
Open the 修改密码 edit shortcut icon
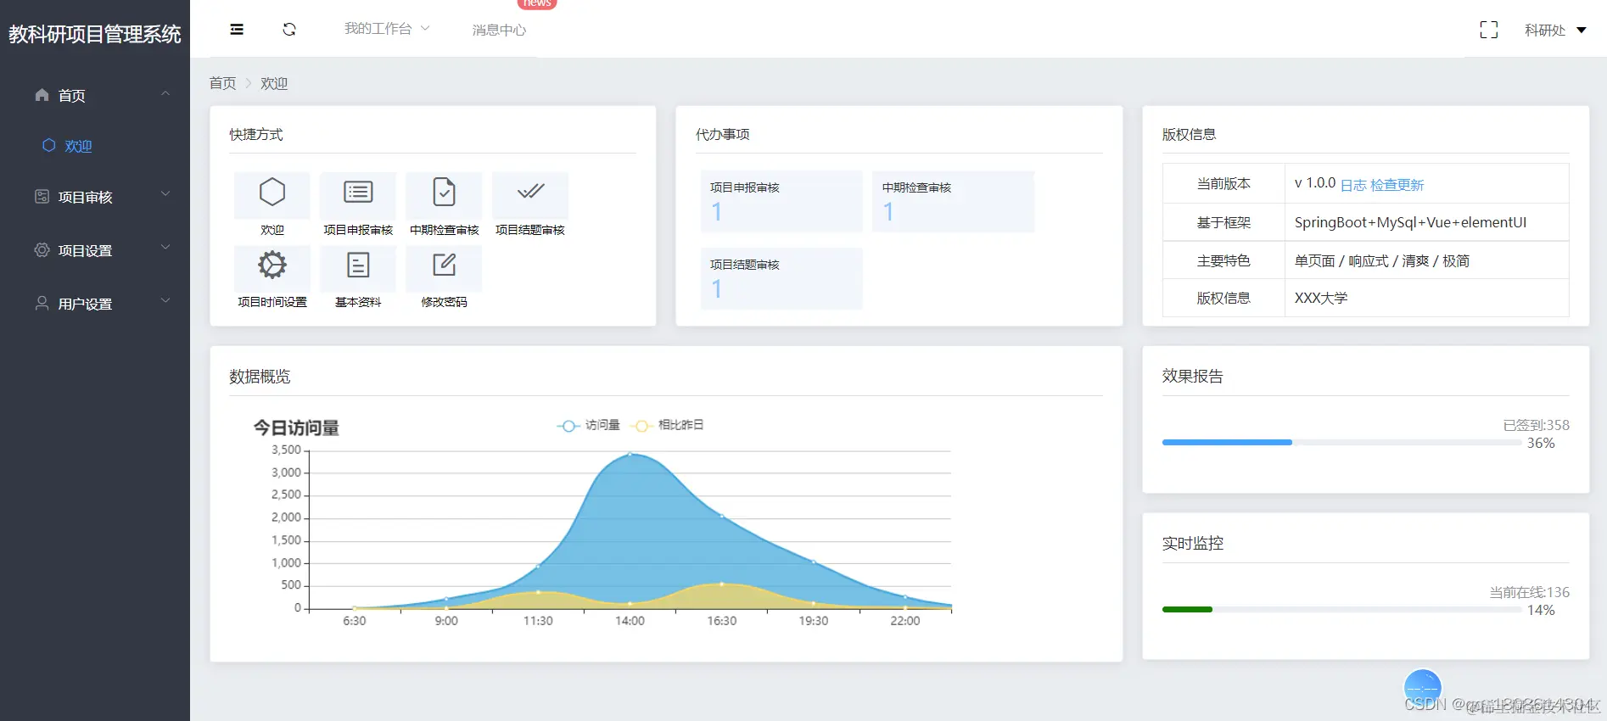click(x=444, y=265)
